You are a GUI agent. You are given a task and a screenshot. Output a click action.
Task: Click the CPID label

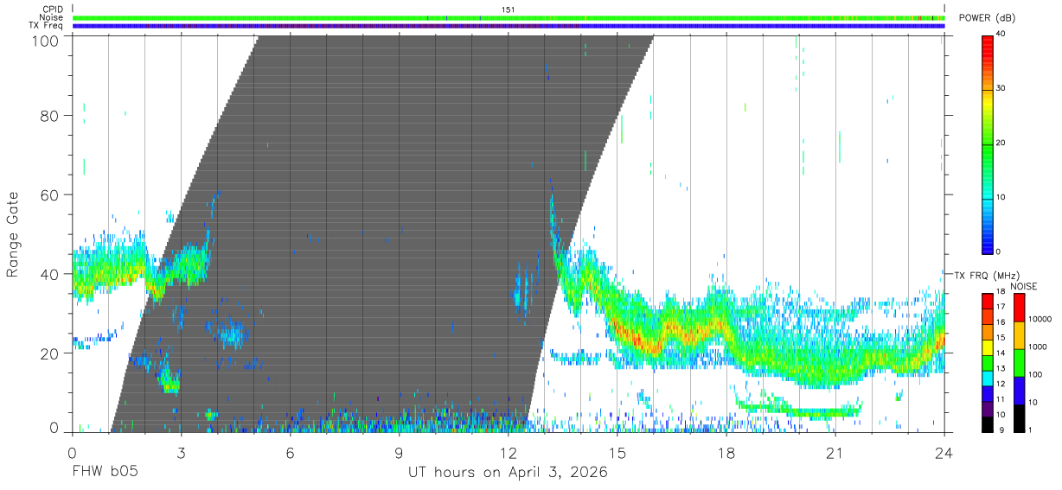tap(51, 10)
